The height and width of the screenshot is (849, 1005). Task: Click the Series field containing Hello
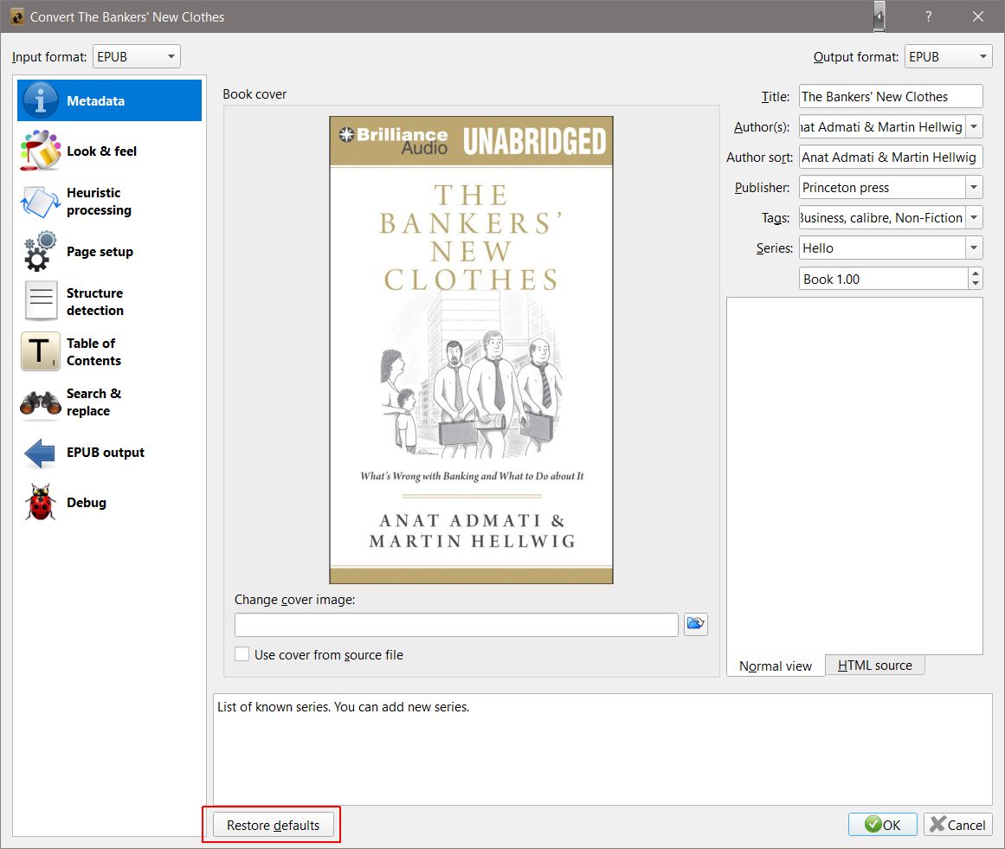coord(882,248)
